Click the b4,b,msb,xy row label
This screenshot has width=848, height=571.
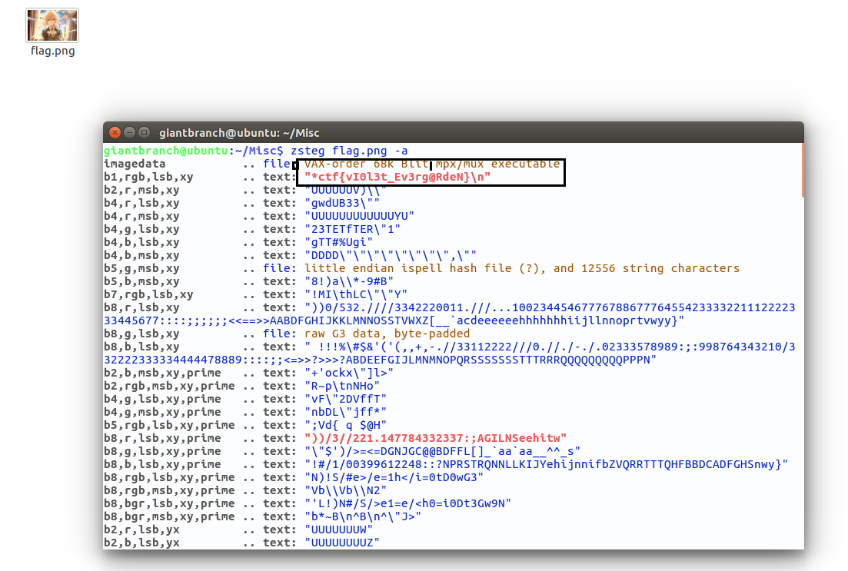(x=141, y=255)
